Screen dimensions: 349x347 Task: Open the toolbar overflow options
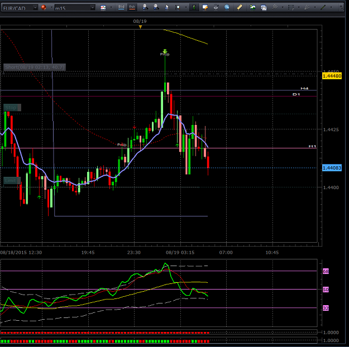341,7
